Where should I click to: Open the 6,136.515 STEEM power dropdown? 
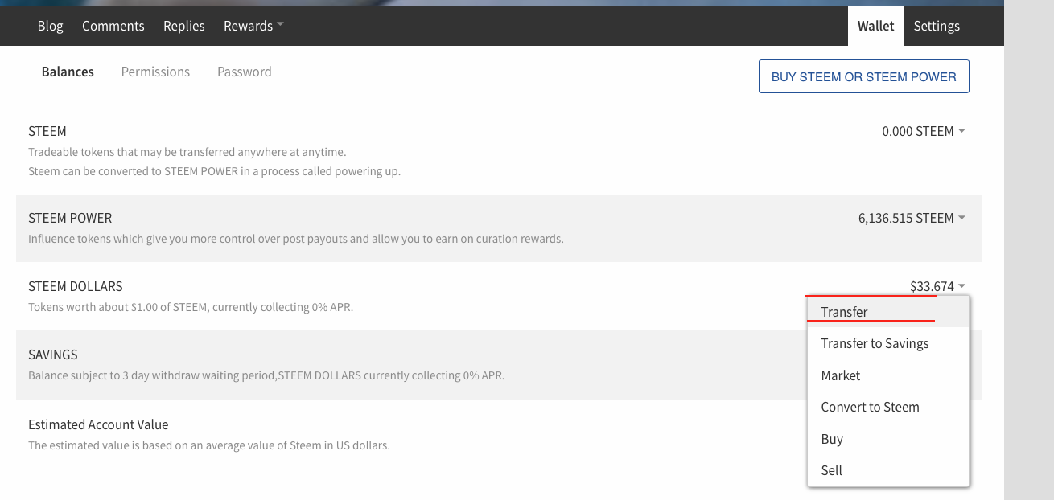(911, 218)
